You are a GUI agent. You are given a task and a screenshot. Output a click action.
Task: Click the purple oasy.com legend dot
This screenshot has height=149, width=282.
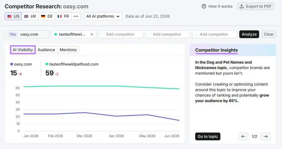(12, 64)
